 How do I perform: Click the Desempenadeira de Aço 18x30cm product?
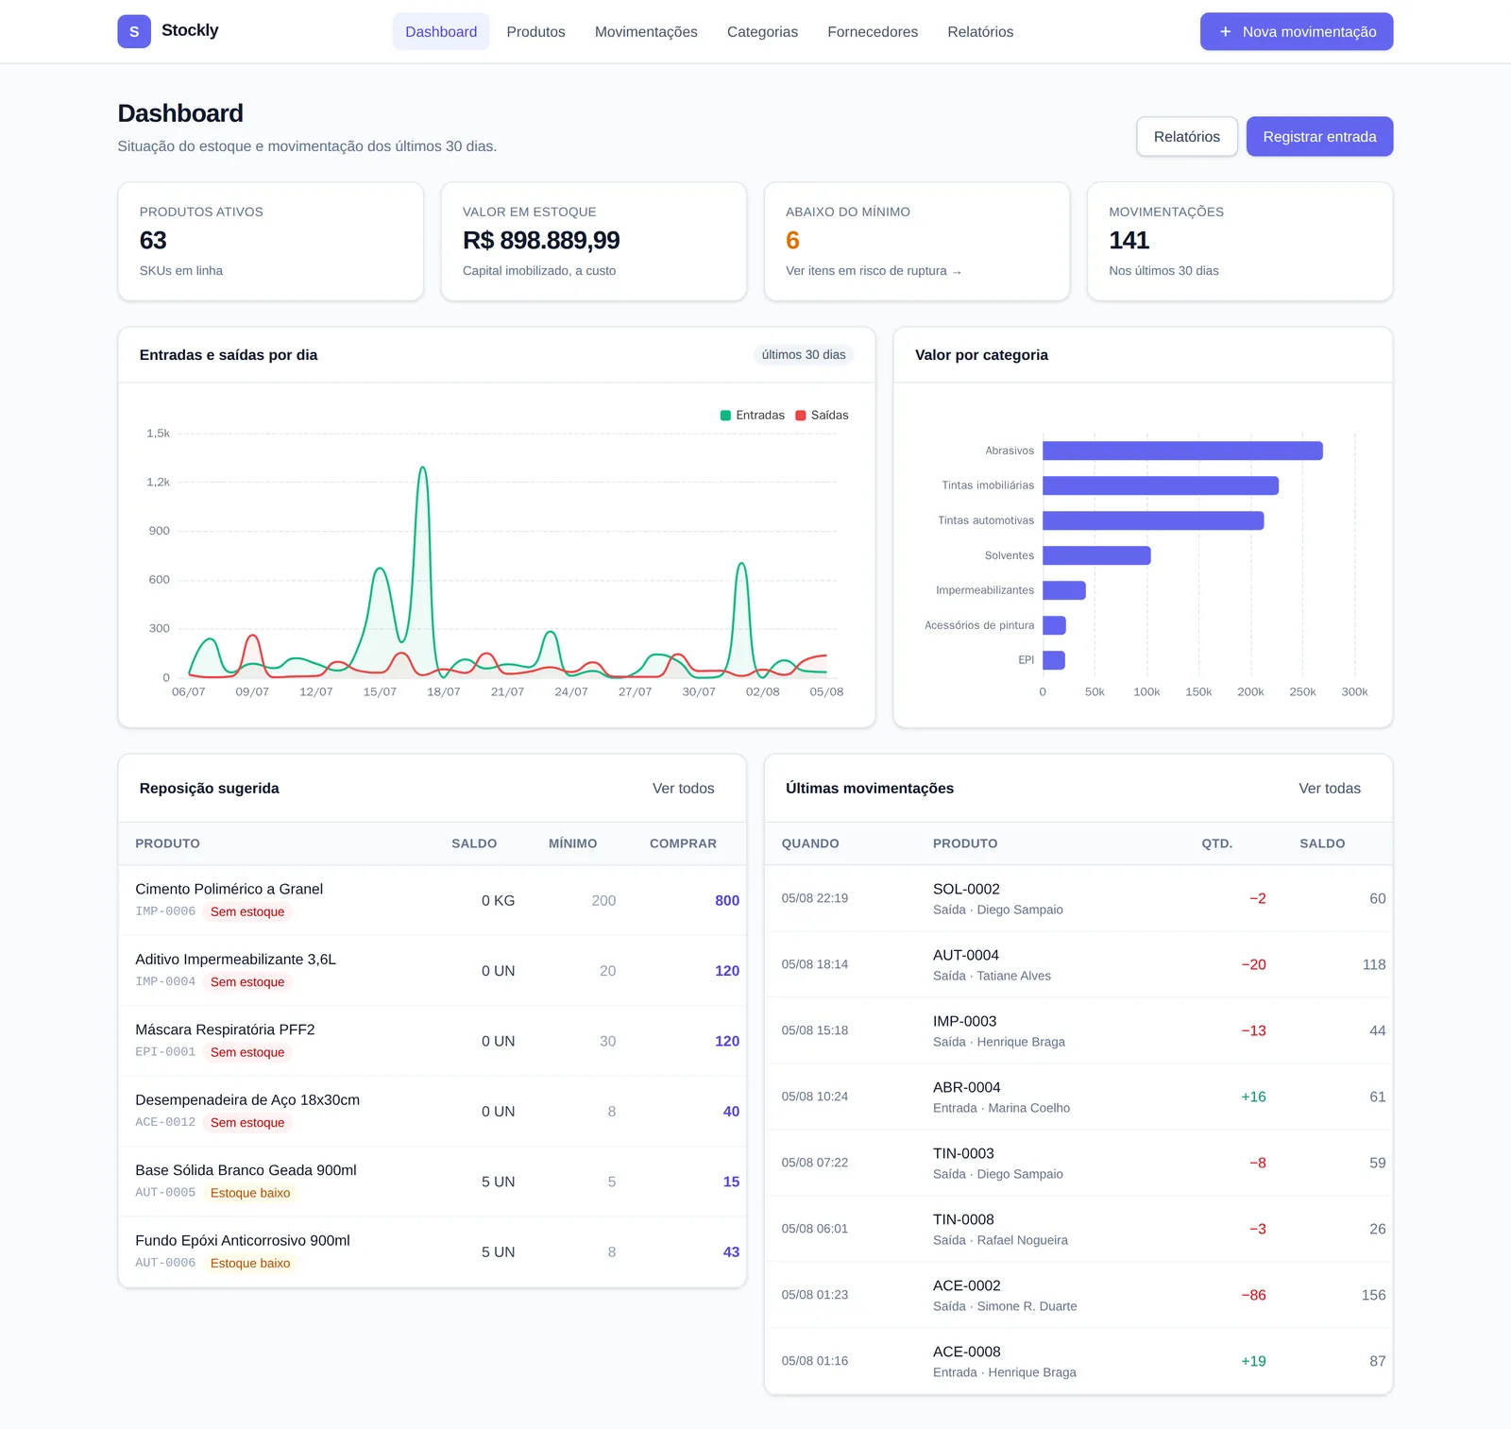pyautogui.click(x=247, y=1100)
